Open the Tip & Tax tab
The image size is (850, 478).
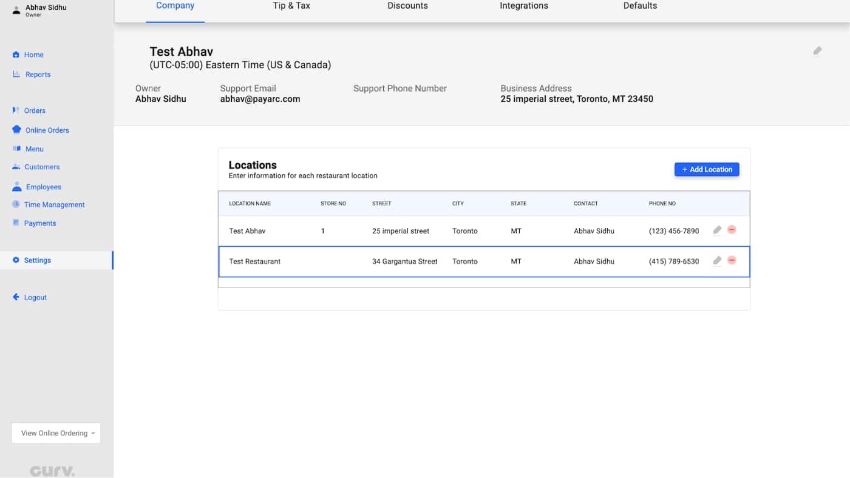coord(291,5)
